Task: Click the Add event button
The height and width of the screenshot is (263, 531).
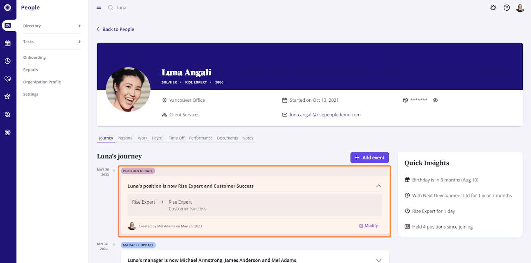Action: coord(369,158)
